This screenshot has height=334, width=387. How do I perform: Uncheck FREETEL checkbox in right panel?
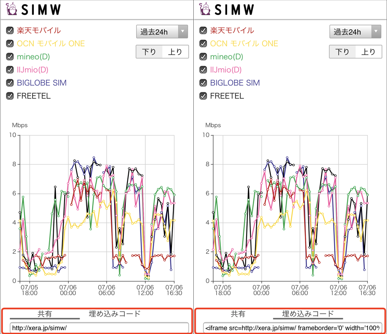203,96
